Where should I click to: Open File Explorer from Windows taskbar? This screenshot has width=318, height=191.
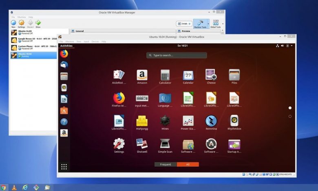click(x=47, y=188)
